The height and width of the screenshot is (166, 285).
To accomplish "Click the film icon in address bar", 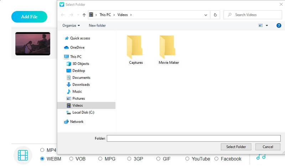I will click(91, 15).
